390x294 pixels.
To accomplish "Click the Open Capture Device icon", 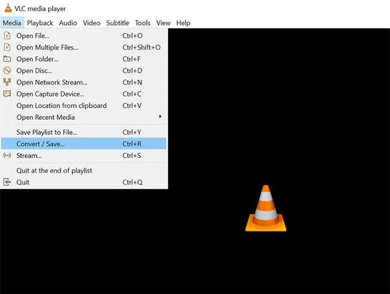I will (7, 94).
